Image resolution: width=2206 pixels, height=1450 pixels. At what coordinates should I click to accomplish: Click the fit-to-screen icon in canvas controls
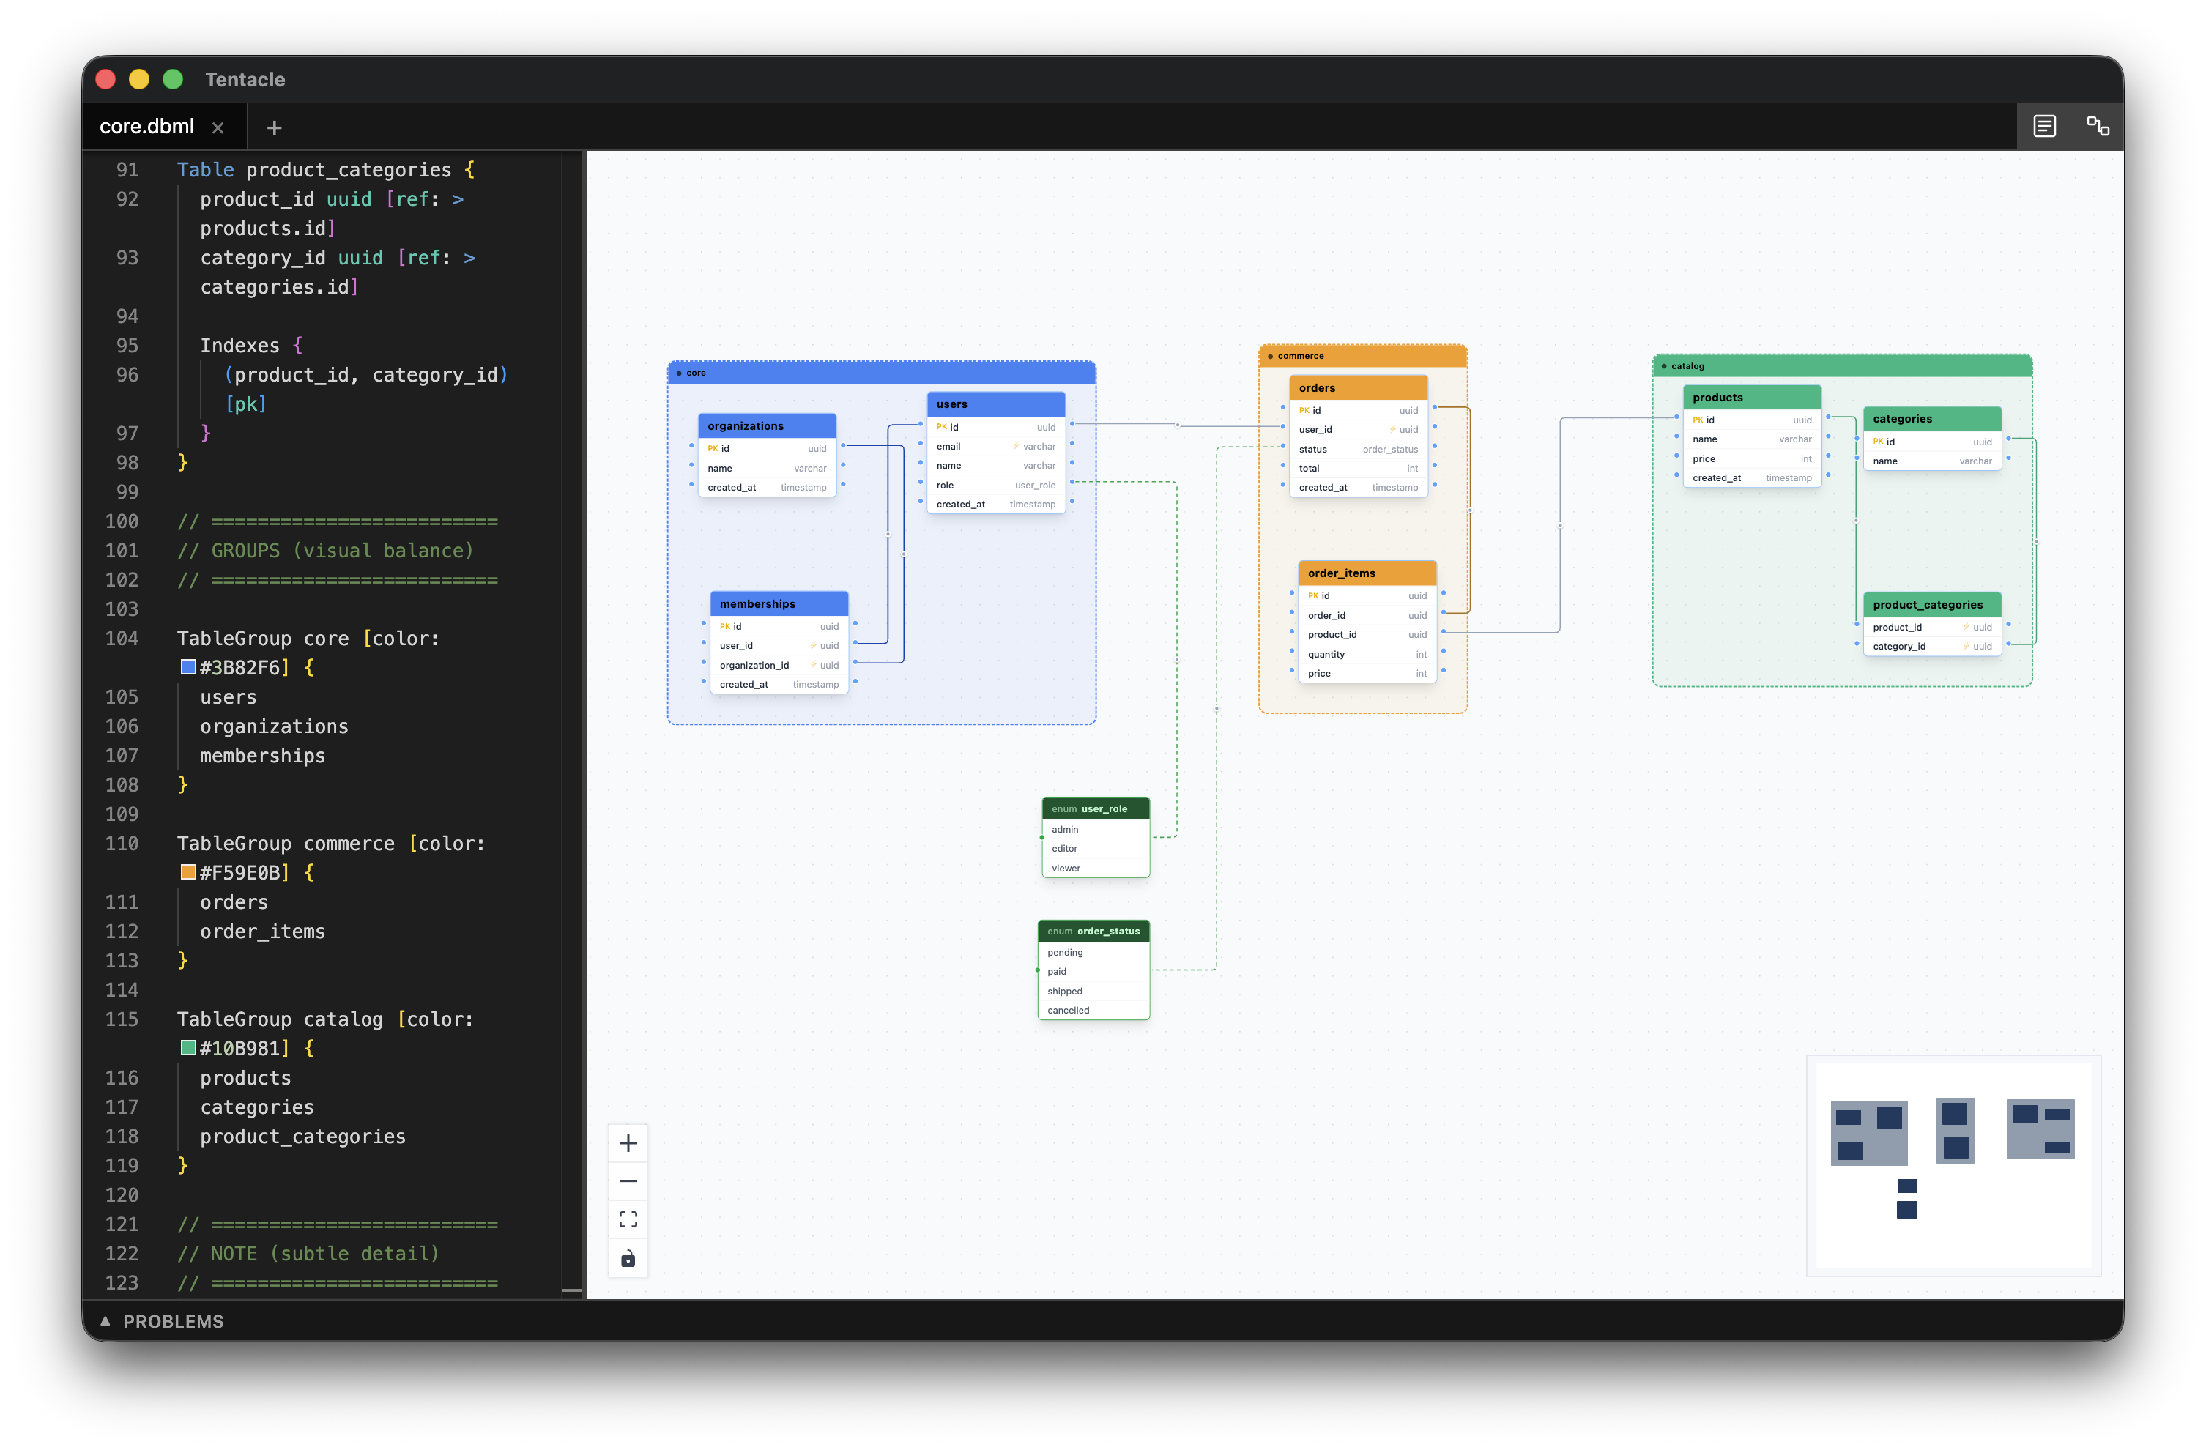(x=628, y=1219)
